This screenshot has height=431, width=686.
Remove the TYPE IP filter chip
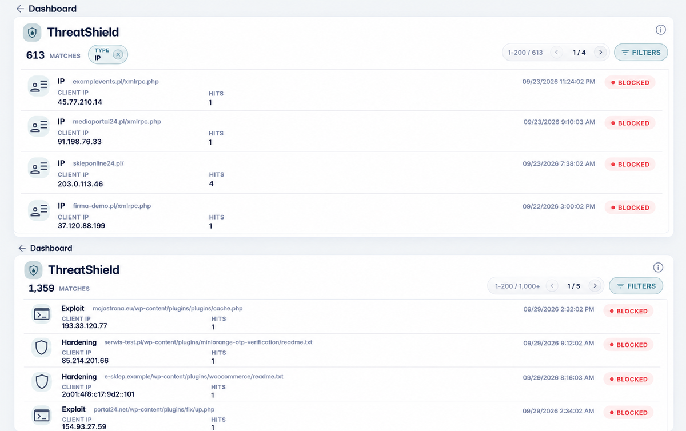pyautogui.click(x=118, y=54)
